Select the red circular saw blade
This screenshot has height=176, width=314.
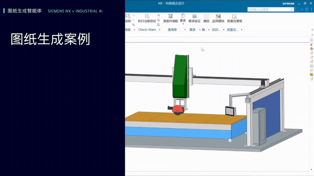178,110
